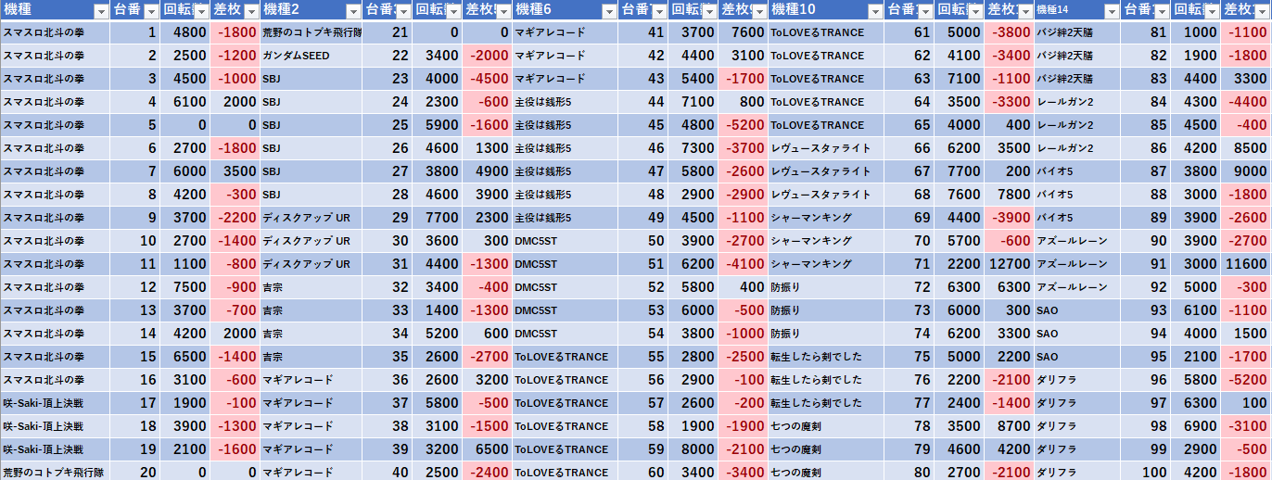Open 差枚 filter for machines 61–80
This screenshot has height=480, width=1272.
[1024, 12]
